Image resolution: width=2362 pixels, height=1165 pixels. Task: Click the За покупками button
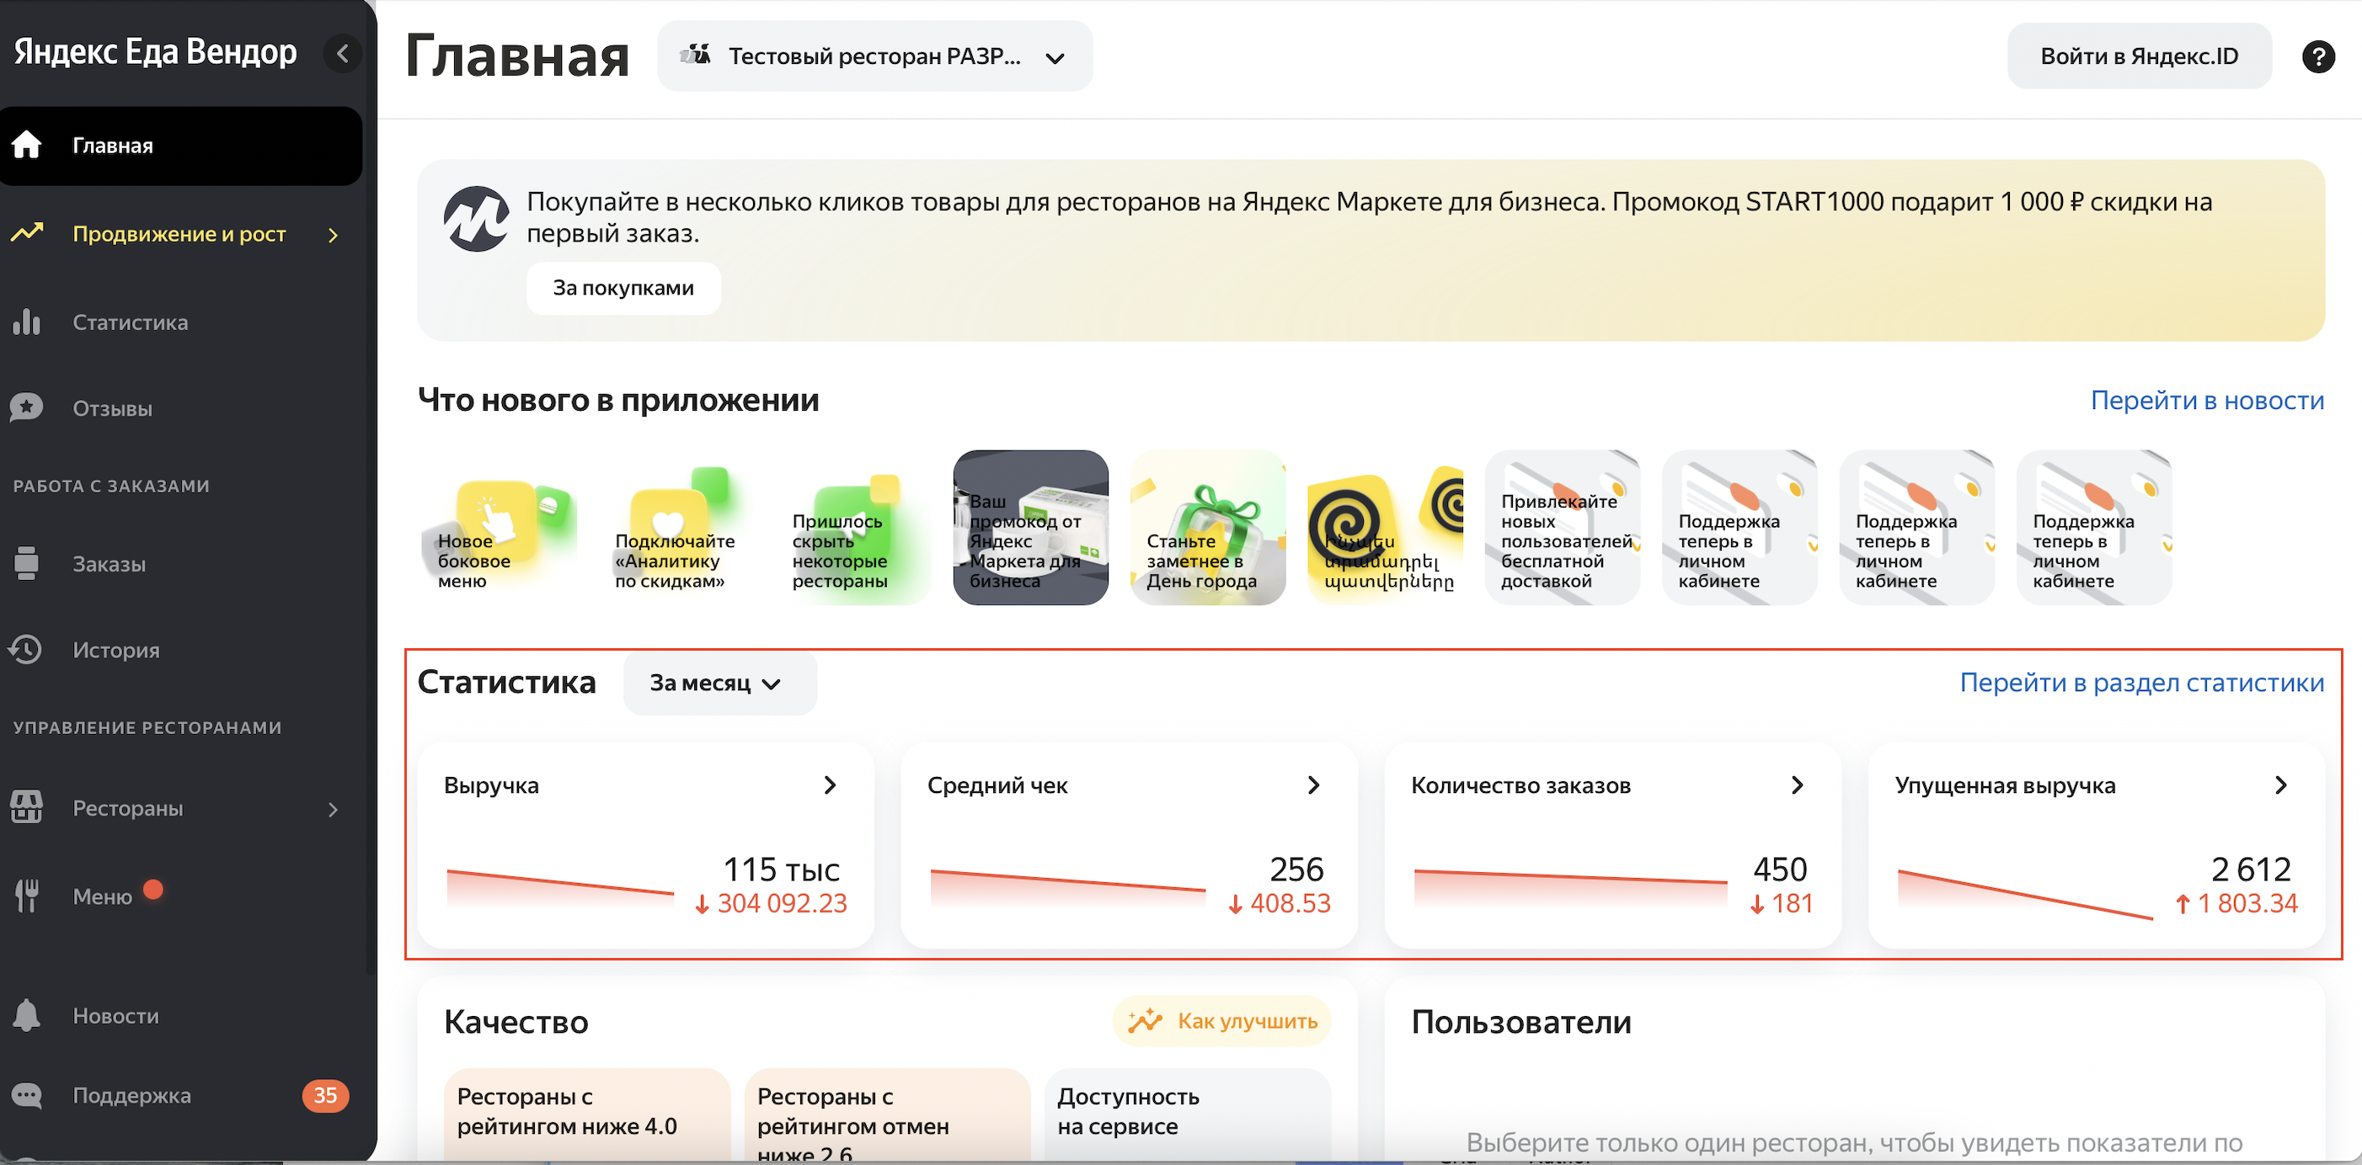point(623,288)
